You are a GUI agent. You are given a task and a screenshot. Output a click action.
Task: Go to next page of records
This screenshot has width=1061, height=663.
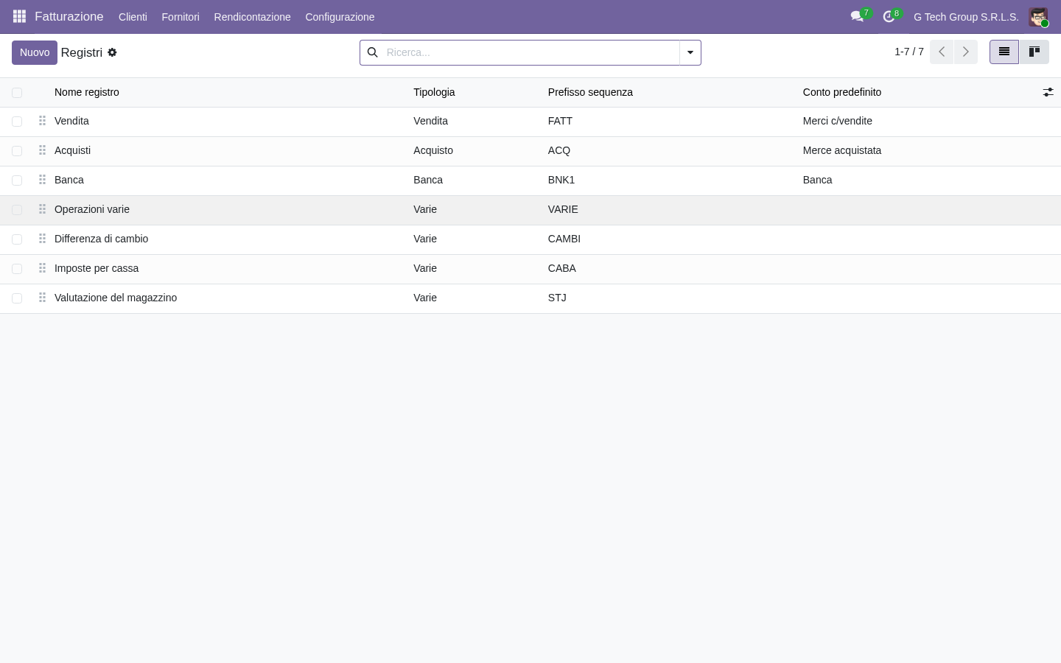tap(965, 52)
